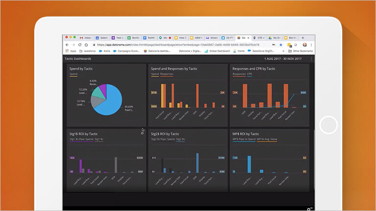This screenshot has width=376, height=211.
Task: Go back with browser back arrow
Action: (x=67, y=45)
